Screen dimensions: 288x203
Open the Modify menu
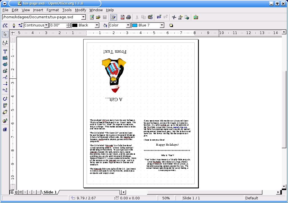[x=80, y=10]
